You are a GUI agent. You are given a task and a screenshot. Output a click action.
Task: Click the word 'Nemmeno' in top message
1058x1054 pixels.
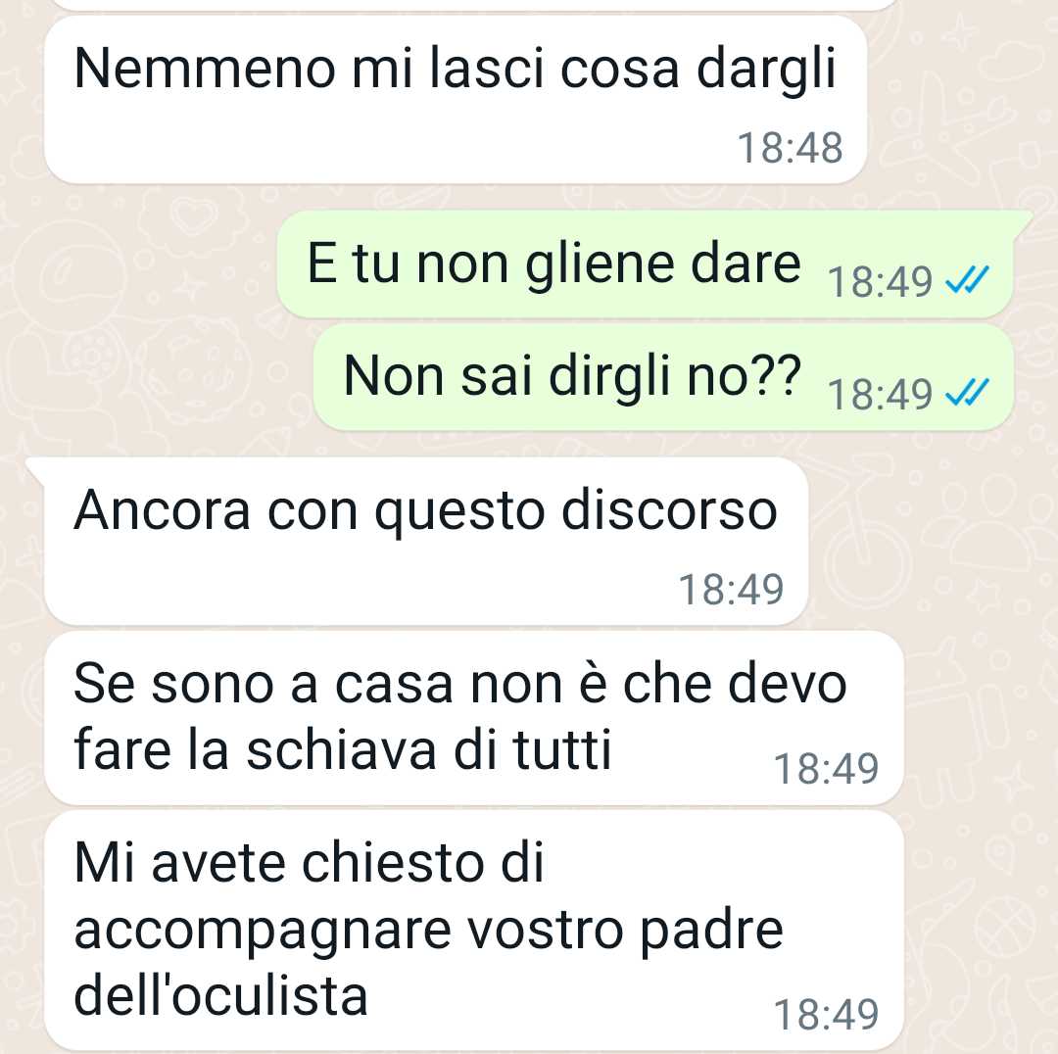[x=205, y=69]
